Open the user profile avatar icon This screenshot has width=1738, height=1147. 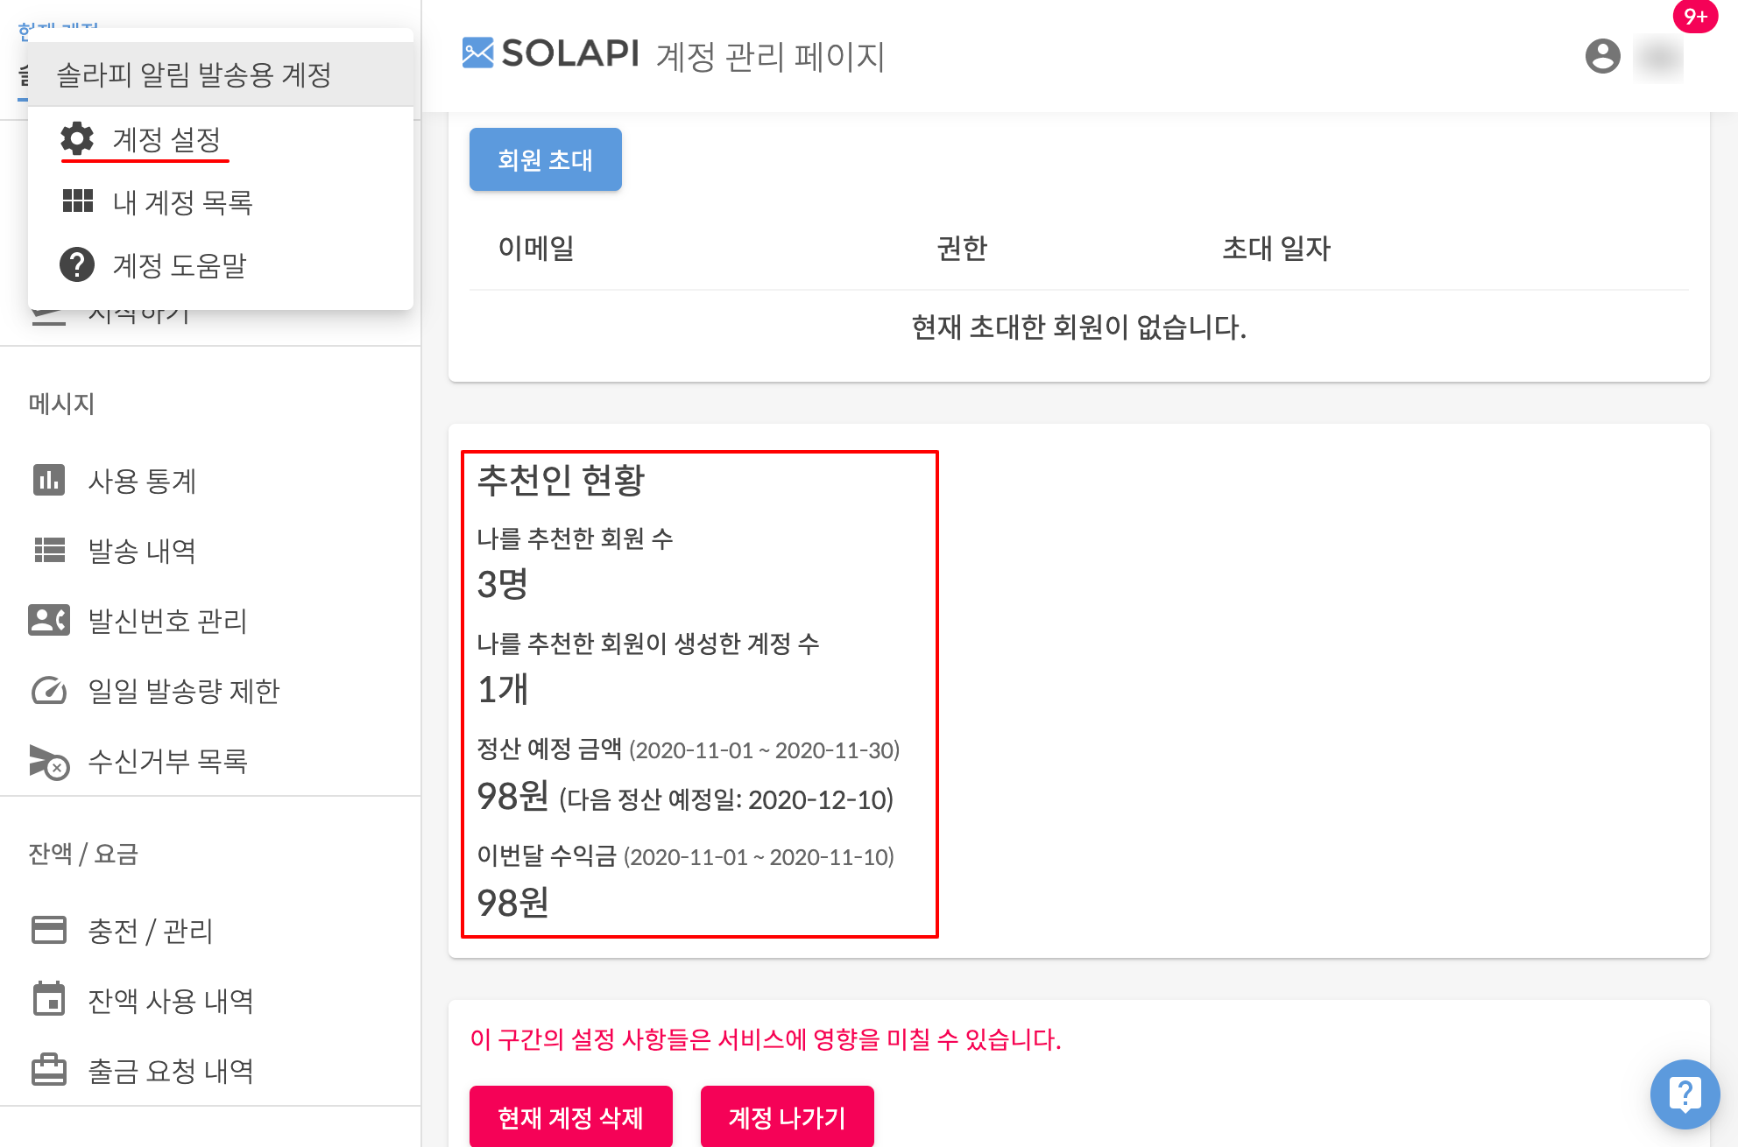[1603, 56]
